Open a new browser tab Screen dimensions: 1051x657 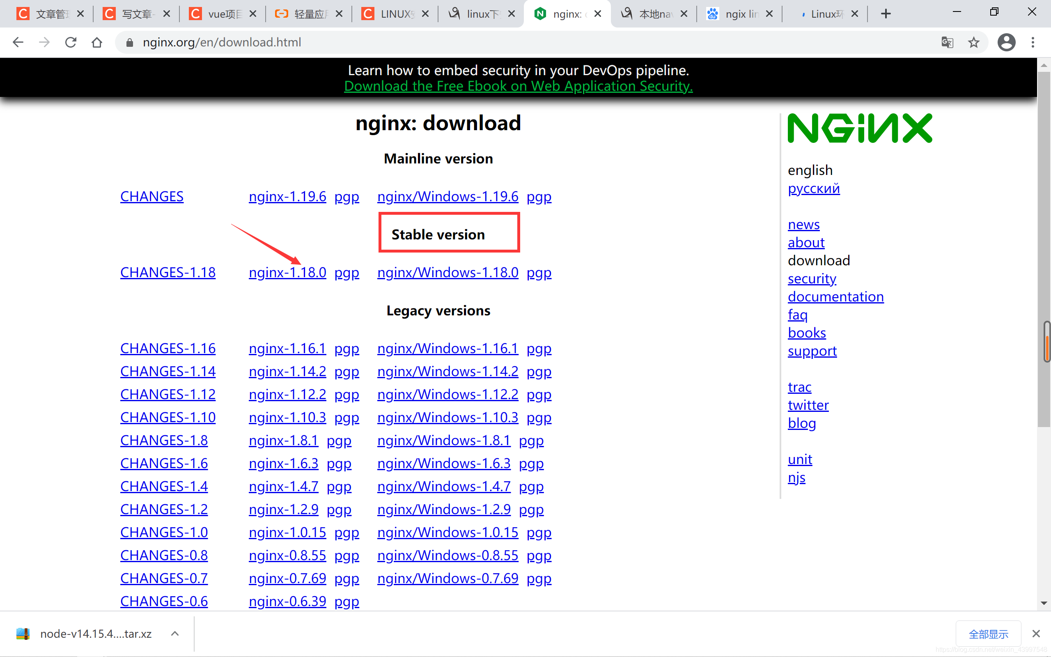886,14
